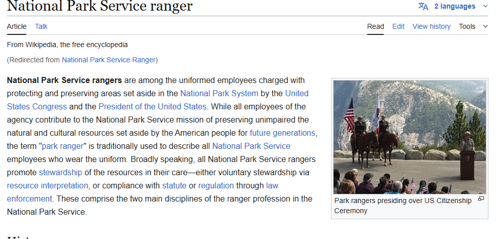Click the caption 'Park rangers presiding over US Citizenship Ceremony'

click(403, 206)
